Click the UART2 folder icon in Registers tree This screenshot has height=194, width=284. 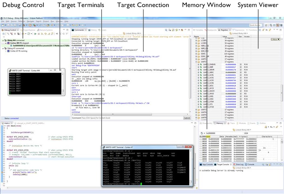199,62
